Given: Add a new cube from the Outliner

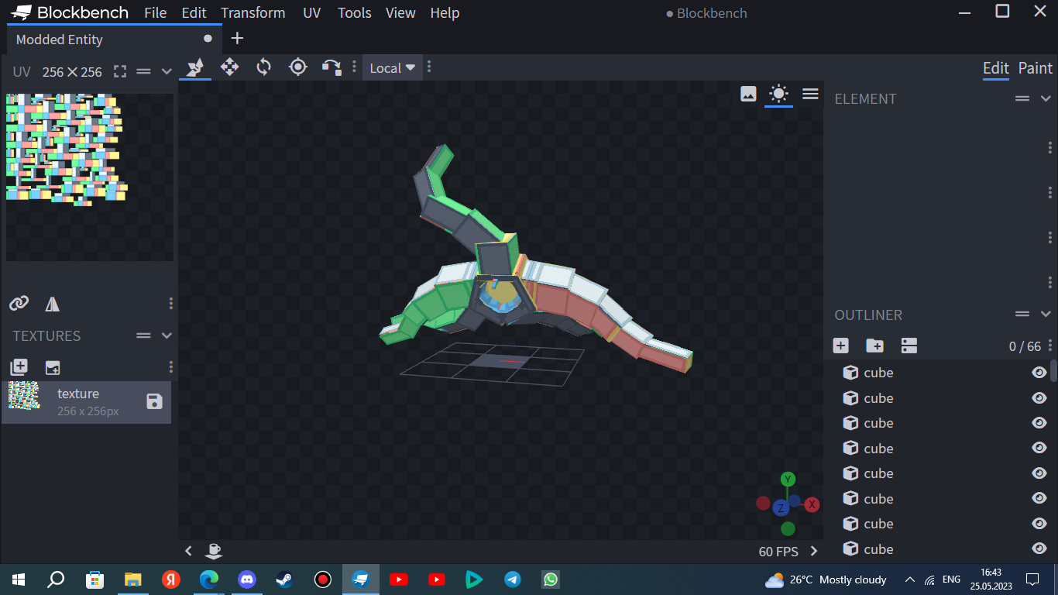Looking at the screenshot, I should tap(840, 346).
